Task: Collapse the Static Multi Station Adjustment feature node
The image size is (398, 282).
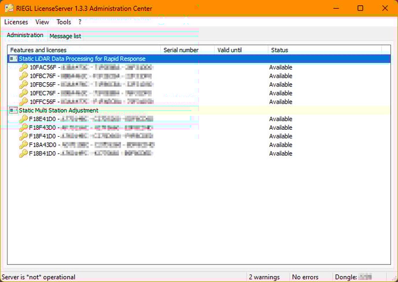Action: point(13,110)
